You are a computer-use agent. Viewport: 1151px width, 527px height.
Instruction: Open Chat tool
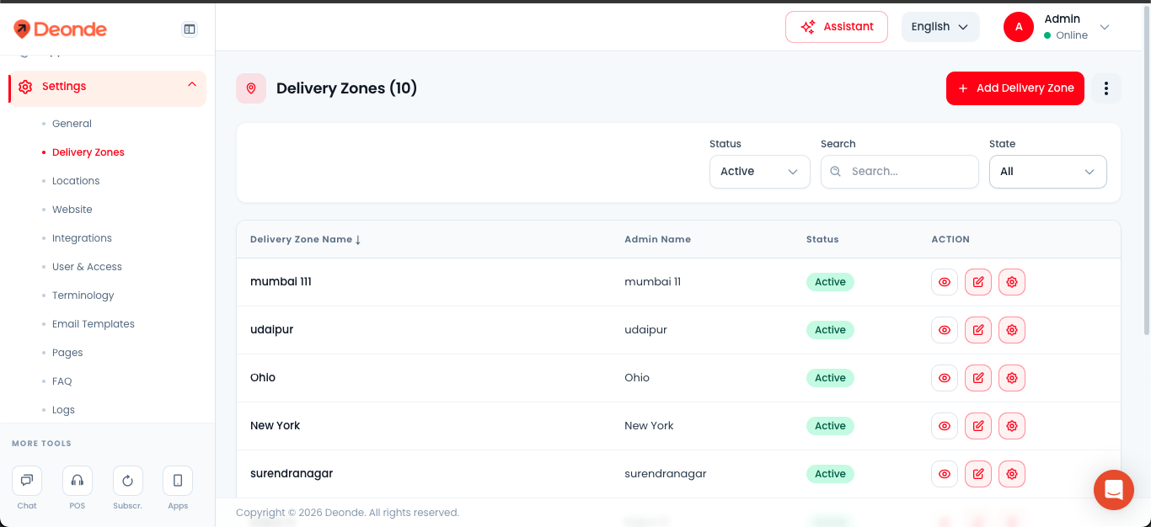pyautogui.click(x=27, y=481)
